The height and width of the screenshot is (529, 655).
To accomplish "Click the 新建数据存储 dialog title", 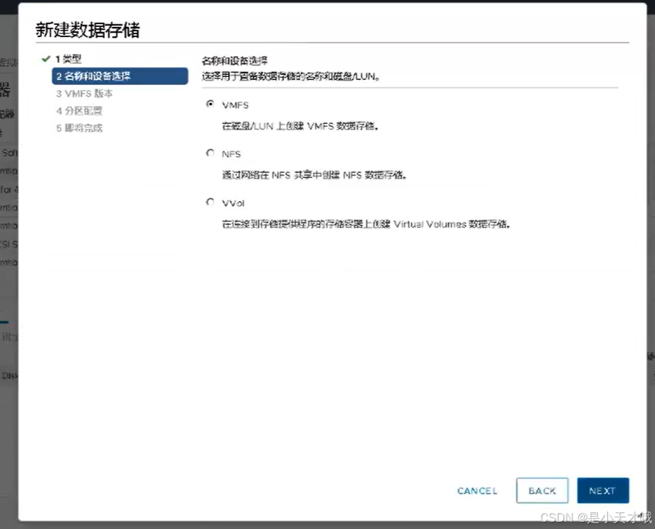I will [88, 30].
